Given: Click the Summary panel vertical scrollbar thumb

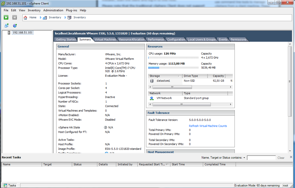Looking at the screenshot, I should tap(290, 81).
